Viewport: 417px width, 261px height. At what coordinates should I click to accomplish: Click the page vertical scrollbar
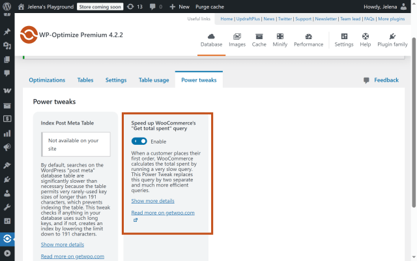[x=414, y=123]
